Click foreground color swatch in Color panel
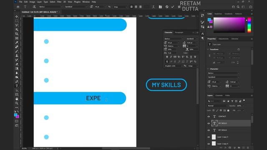267x150 pixels. click(x=209, y=20)
